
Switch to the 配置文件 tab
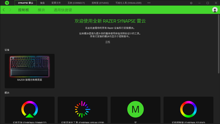[56, 3]
